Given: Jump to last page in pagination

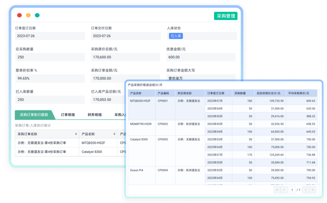Looking at the screenshot, I should (x=313, y=190).
